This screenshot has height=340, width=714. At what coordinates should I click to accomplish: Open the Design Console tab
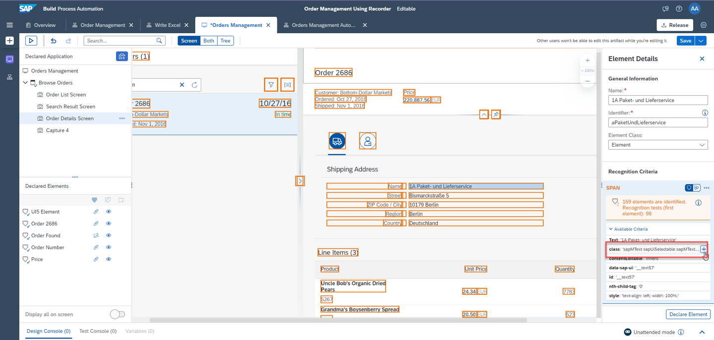[x=49, y=331]
